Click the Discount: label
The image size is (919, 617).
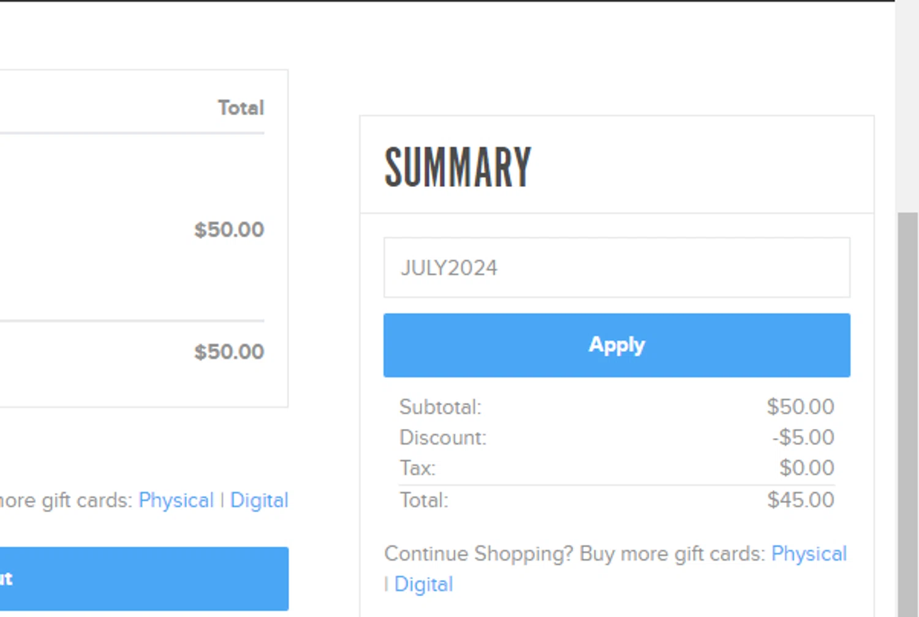tap(442, 437)
